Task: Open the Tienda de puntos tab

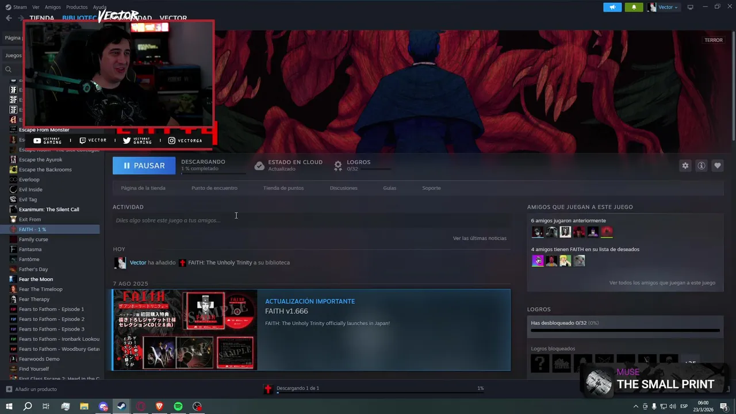Action: [x=283, y=188]
